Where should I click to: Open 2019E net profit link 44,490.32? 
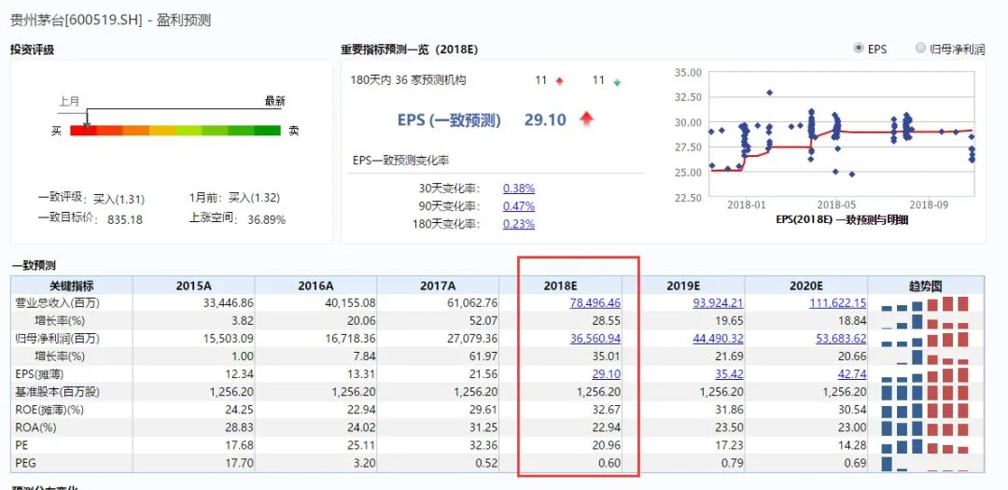(718, 338)
